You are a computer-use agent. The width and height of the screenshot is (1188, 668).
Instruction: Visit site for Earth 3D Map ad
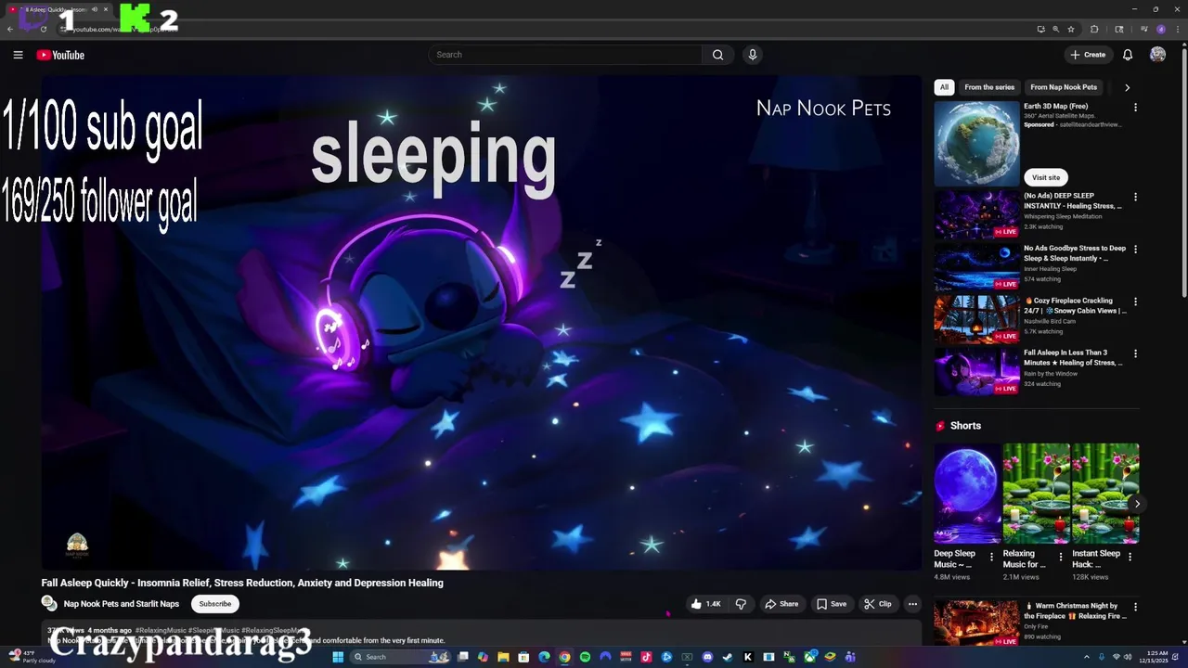1046,177
